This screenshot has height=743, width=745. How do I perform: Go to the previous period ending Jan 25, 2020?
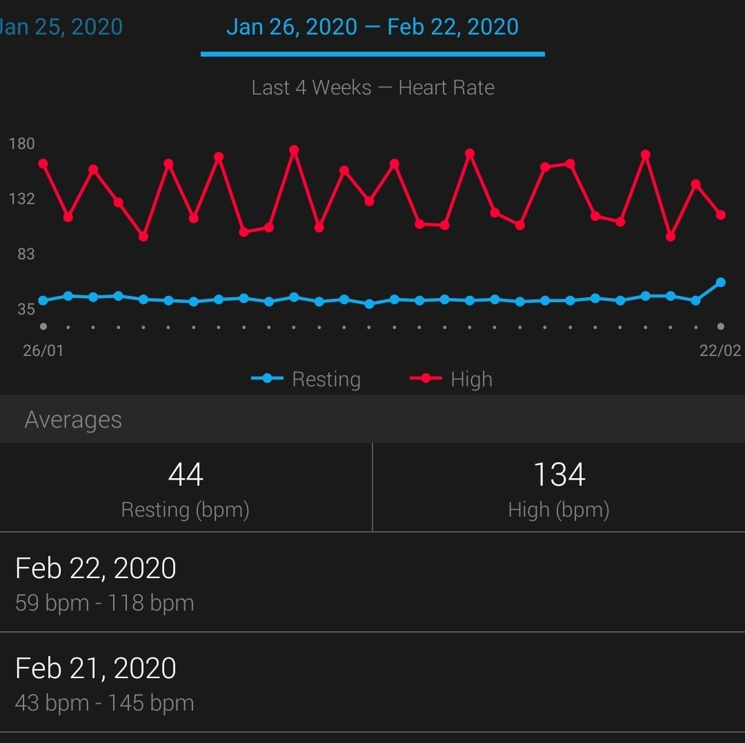[61, 28]
